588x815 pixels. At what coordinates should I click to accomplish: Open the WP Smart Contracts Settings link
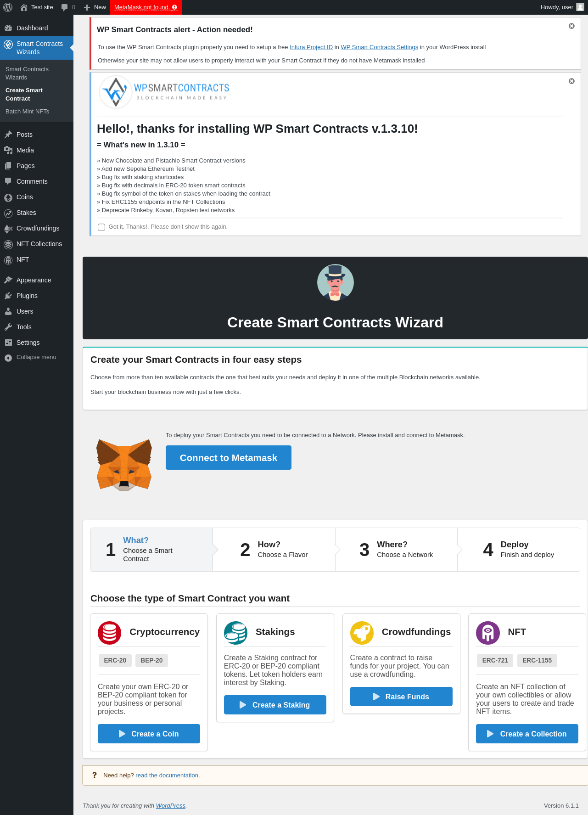tap(380, 47)
